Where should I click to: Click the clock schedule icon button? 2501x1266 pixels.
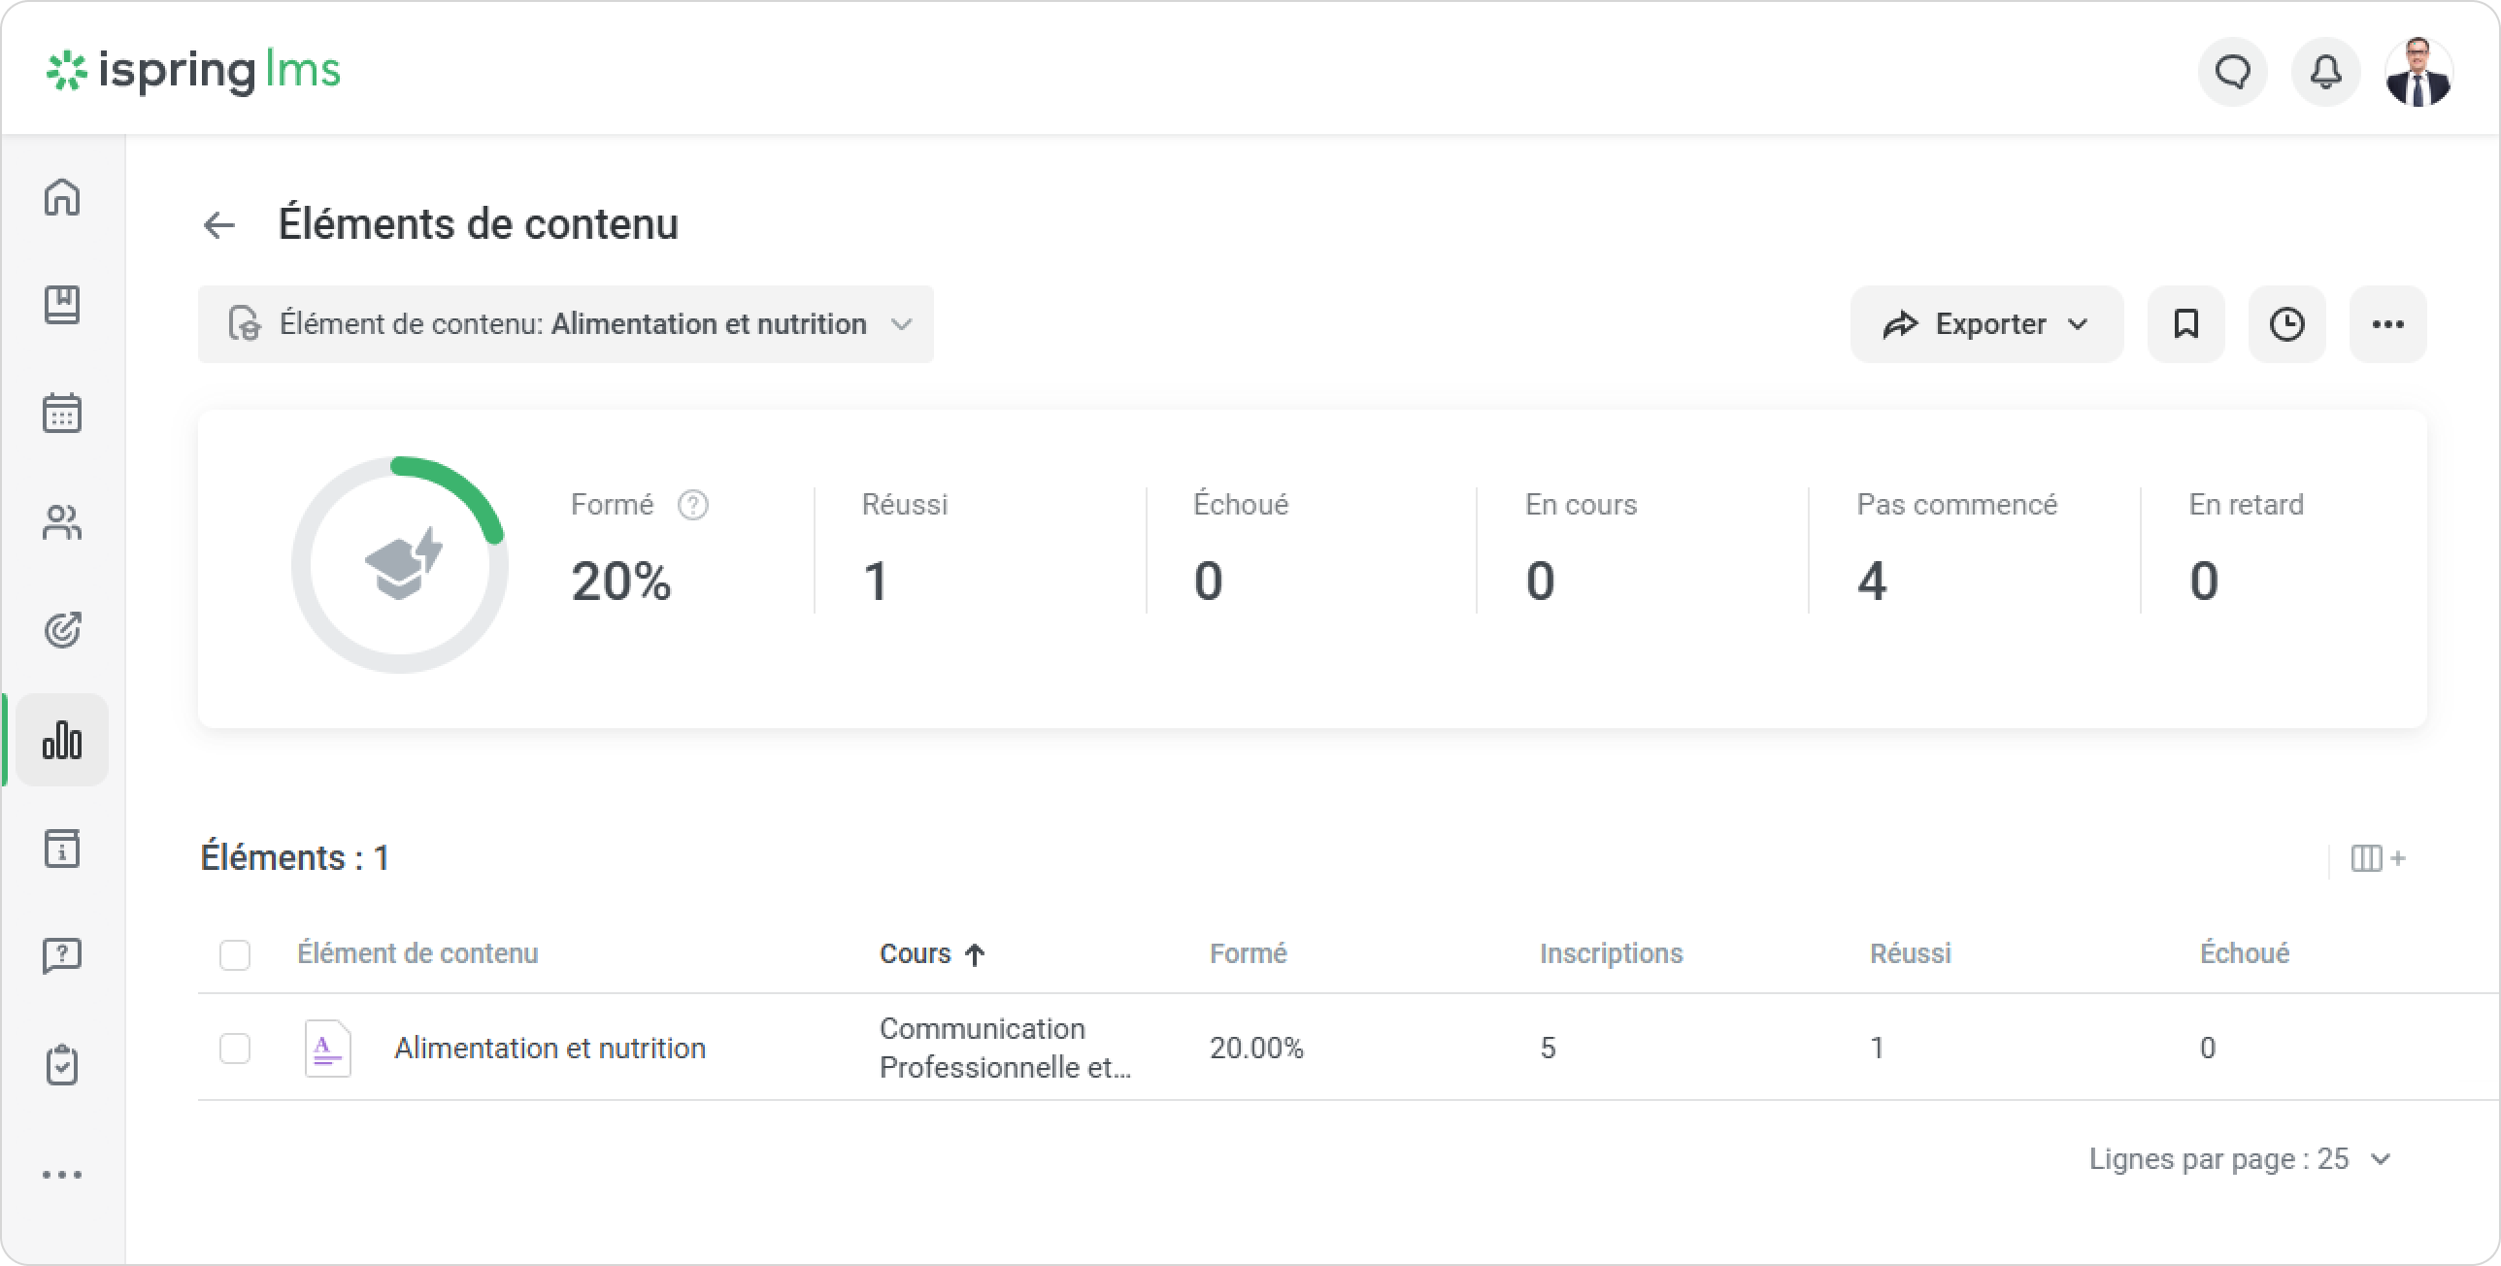point(2286,324)
